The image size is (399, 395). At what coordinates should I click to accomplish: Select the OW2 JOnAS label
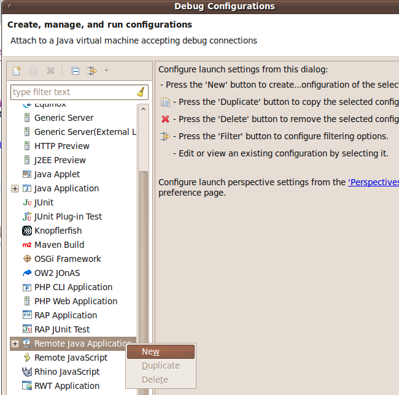(57, 273)
